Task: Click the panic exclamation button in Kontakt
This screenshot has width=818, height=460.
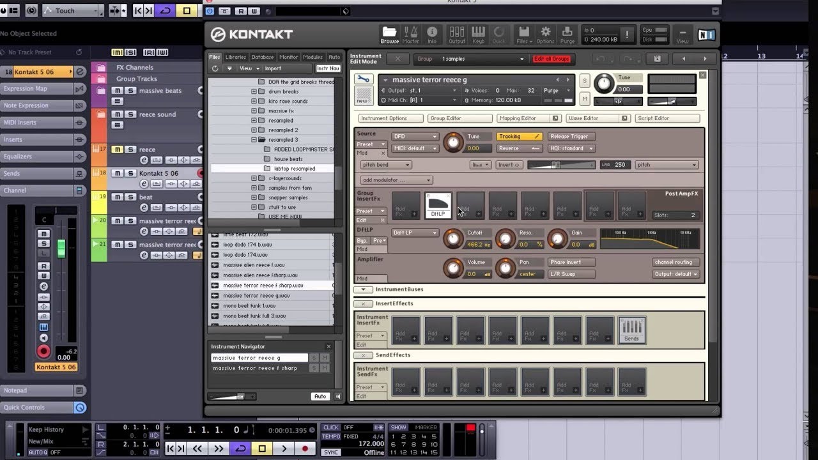Action: [628, 34]
